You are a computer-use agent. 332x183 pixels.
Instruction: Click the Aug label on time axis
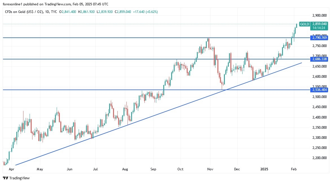click(125, 169)
